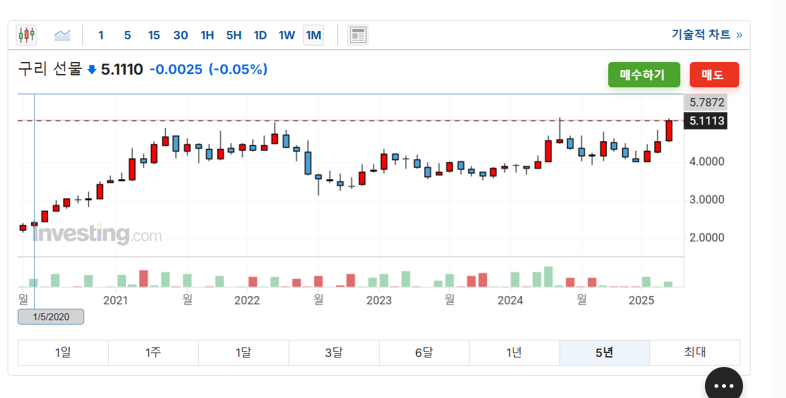Choose the 1D interval
Screen dimensions: 786x398
260,35
